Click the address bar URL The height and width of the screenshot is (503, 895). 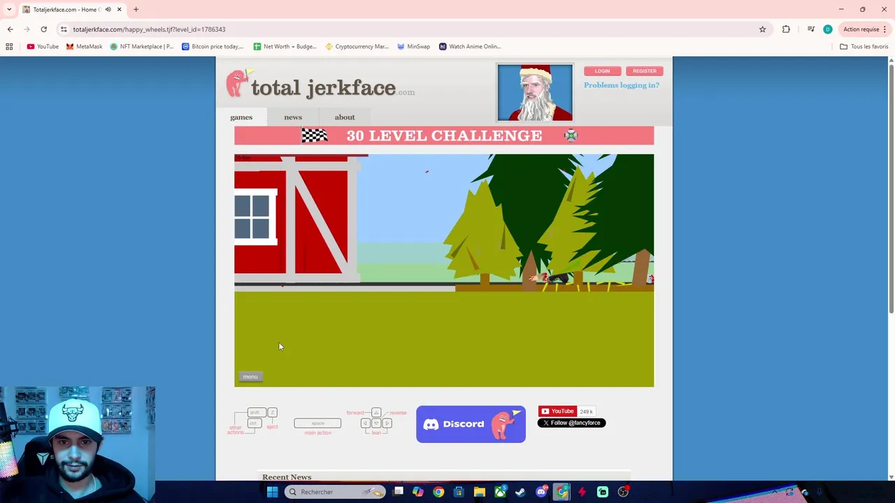pos(149,29)
